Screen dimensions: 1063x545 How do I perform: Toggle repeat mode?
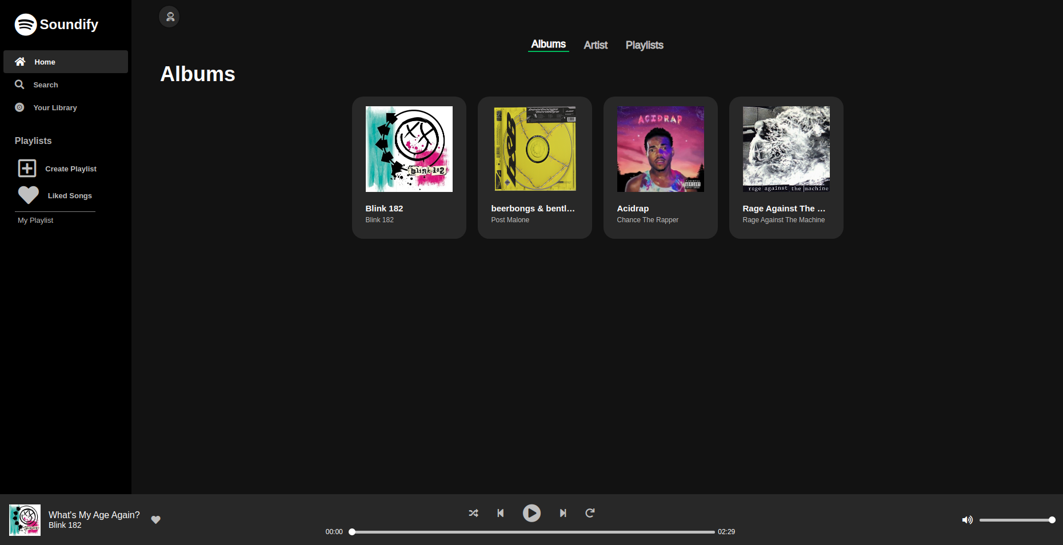(x=590, y=513)
